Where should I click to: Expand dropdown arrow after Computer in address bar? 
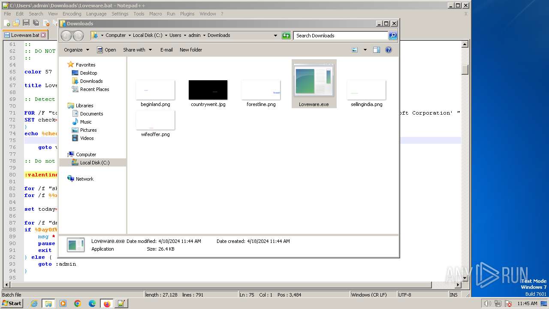click(x=129, y=36)
